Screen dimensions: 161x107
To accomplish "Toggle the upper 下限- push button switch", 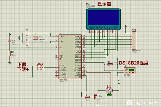I will pos(39,65).
